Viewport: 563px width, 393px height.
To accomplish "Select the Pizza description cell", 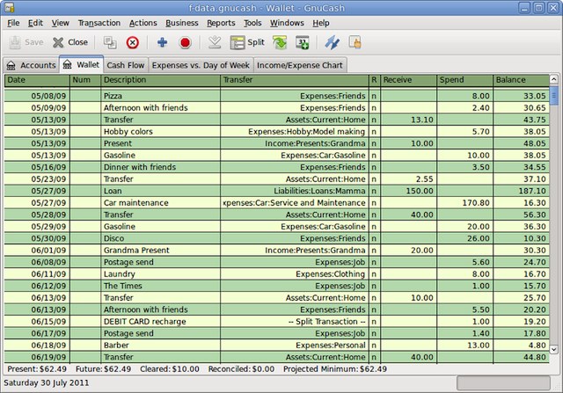I will pos(160,96).
